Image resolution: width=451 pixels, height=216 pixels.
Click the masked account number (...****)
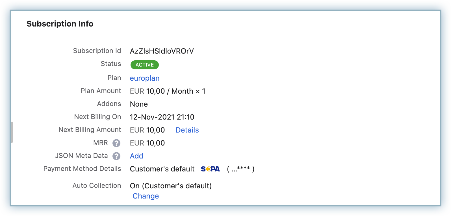tap(240, 169)
